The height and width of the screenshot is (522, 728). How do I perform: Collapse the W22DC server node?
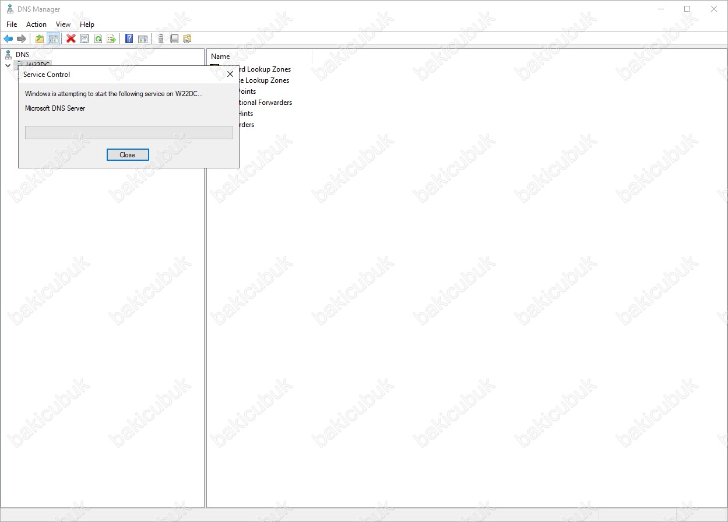(x=8, y=65)
